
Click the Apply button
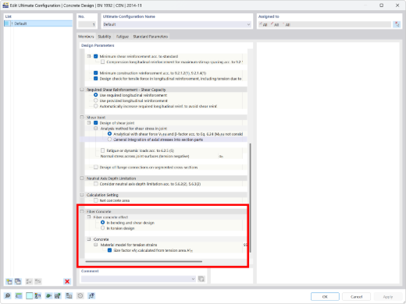pyautogui.click(x=388, y=296)
